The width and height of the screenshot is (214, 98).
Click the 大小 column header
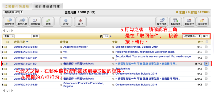(200, 42)
